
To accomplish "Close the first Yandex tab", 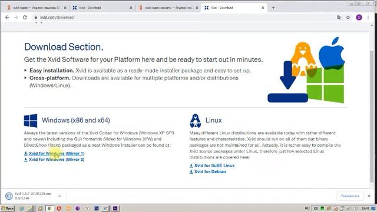I will (65, 8).
